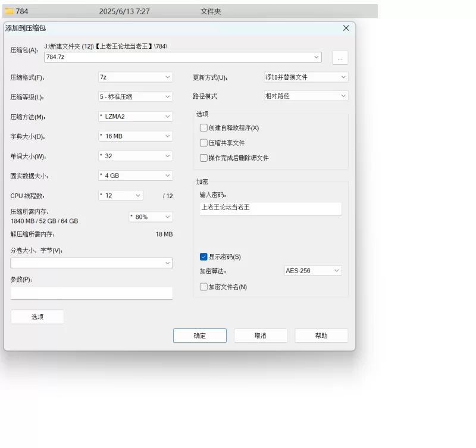
Task: Open the compression format 7z dropdown
Action: pos(136,77)
